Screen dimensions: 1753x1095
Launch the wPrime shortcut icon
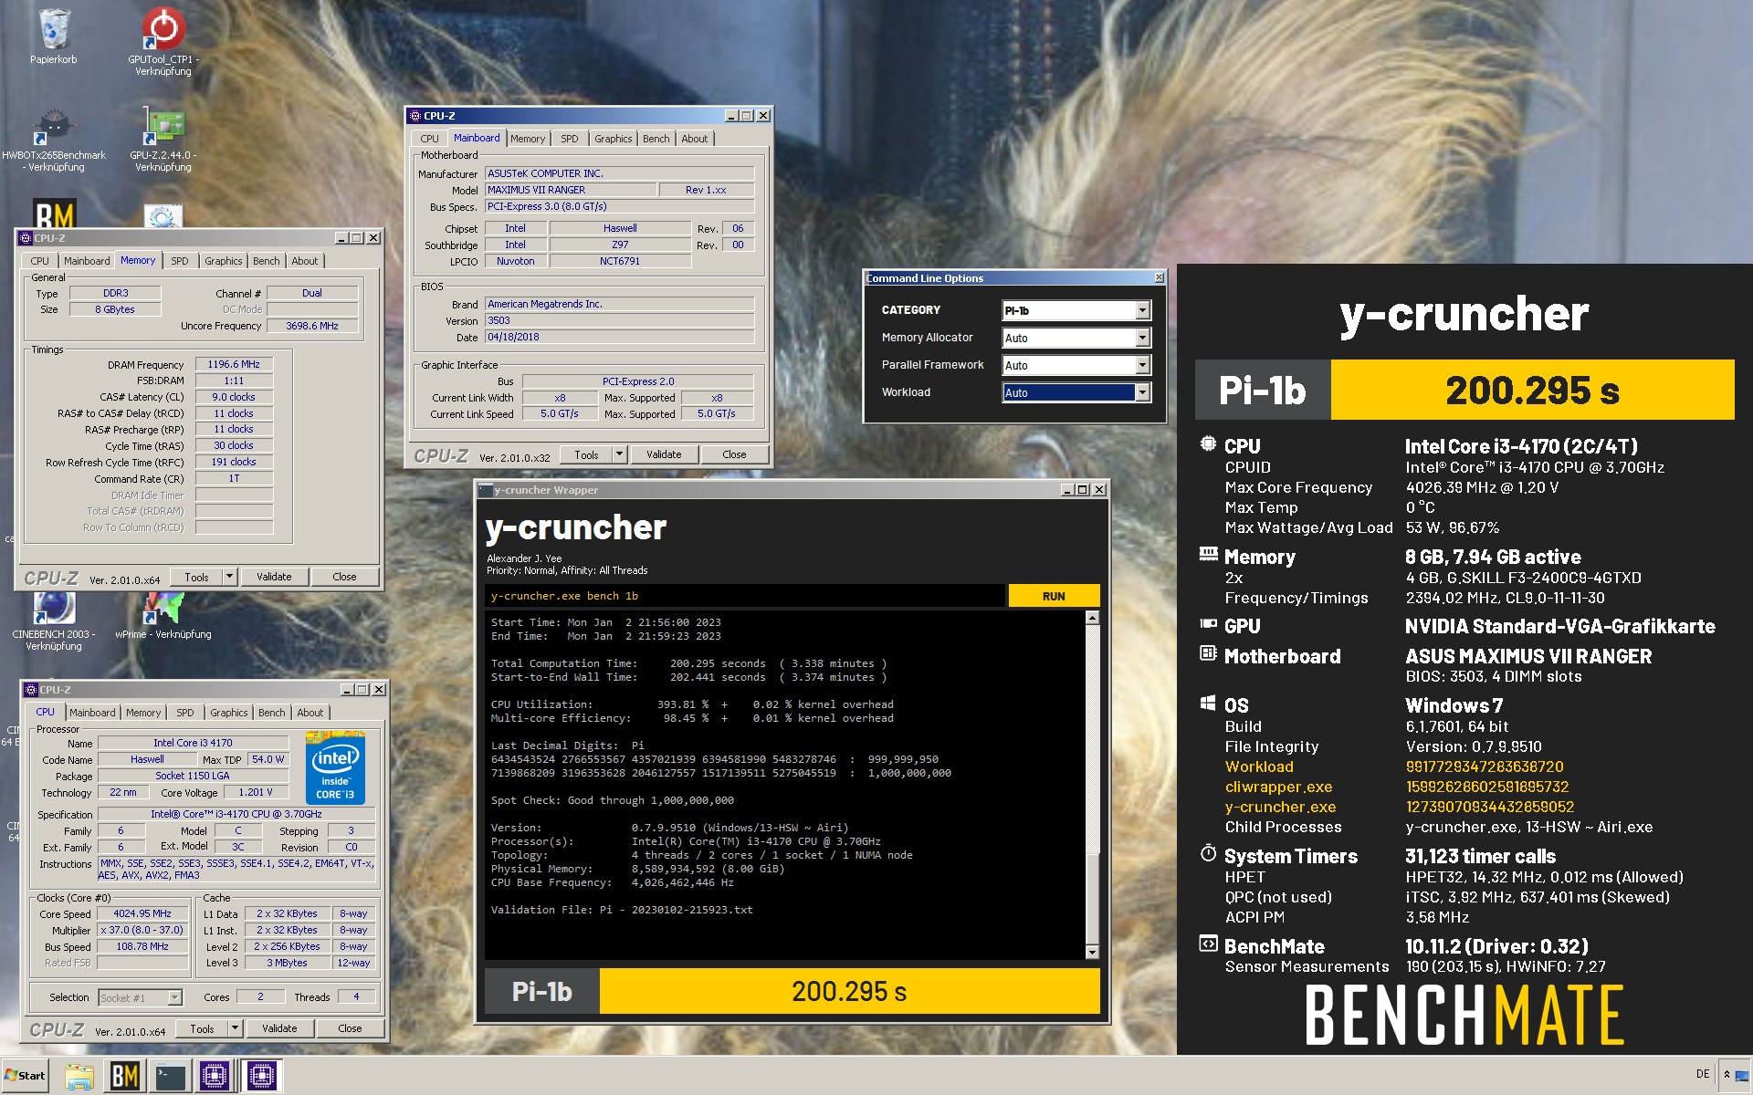163,616
